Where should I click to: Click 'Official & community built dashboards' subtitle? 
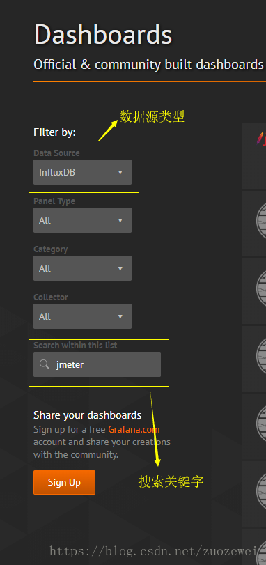[x=148, y=65]
